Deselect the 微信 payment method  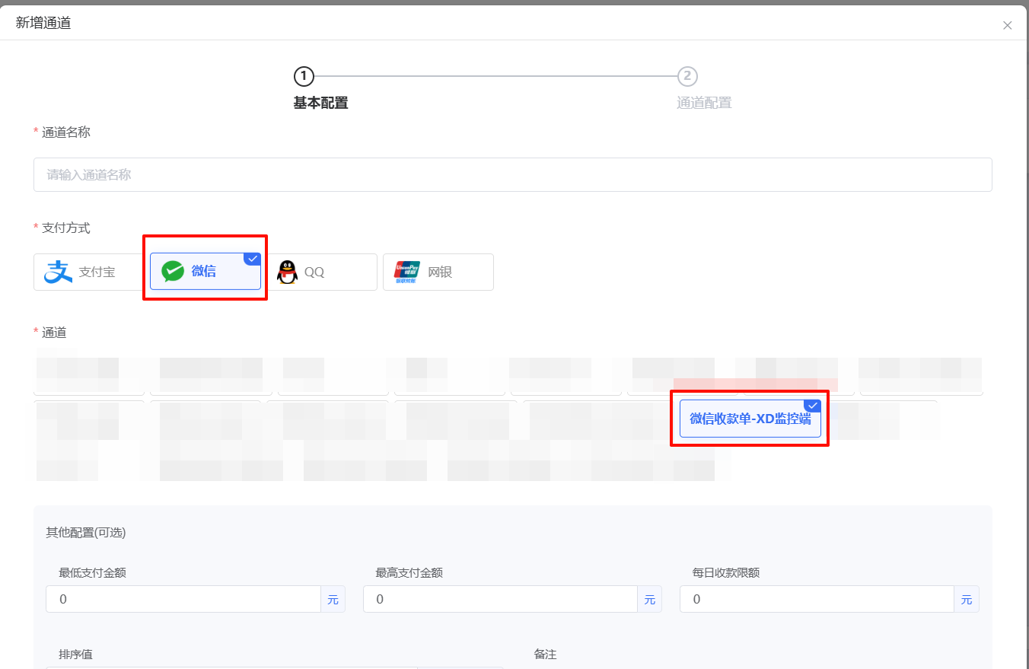click(205, 271)
